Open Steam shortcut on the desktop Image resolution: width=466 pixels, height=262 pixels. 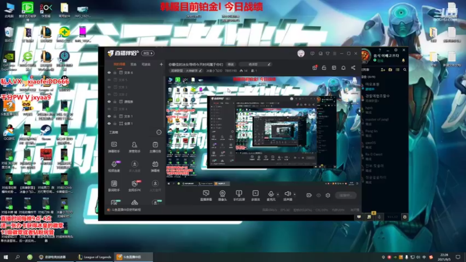[46, 133]
